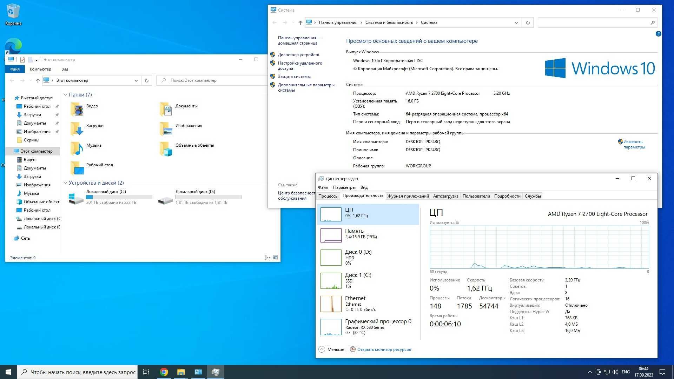The image size is (674, 379).
Task: Click Изменить параметры link
Action: 634,144
